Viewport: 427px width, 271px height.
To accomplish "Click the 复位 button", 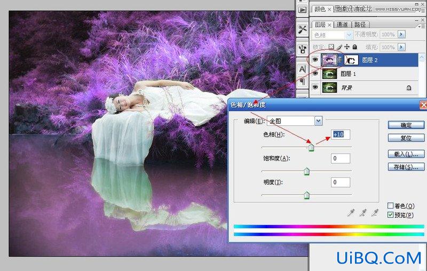I will (406, 138).
